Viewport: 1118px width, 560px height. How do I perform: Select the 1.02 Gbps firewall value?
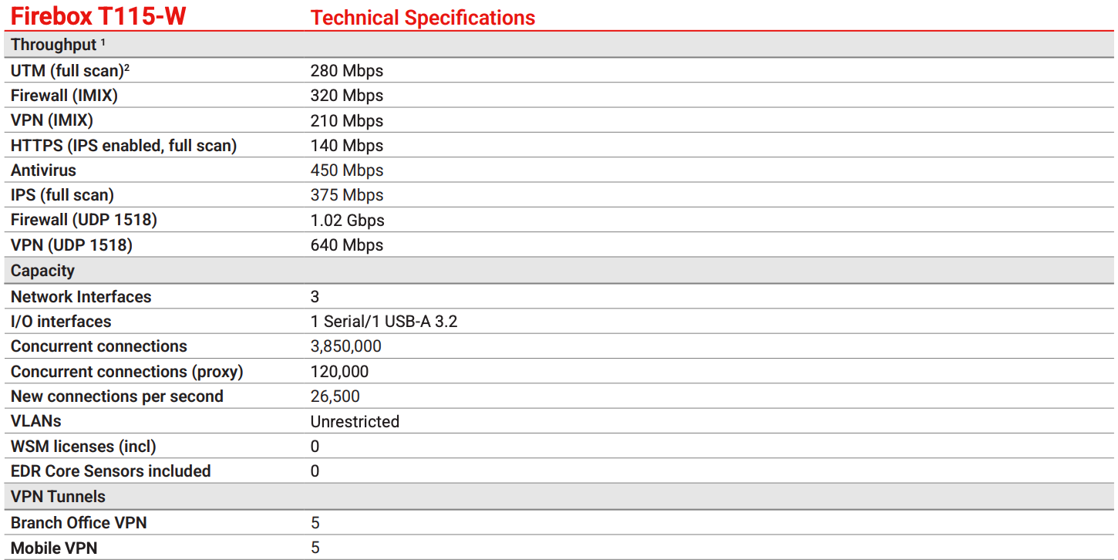[347, 221]
